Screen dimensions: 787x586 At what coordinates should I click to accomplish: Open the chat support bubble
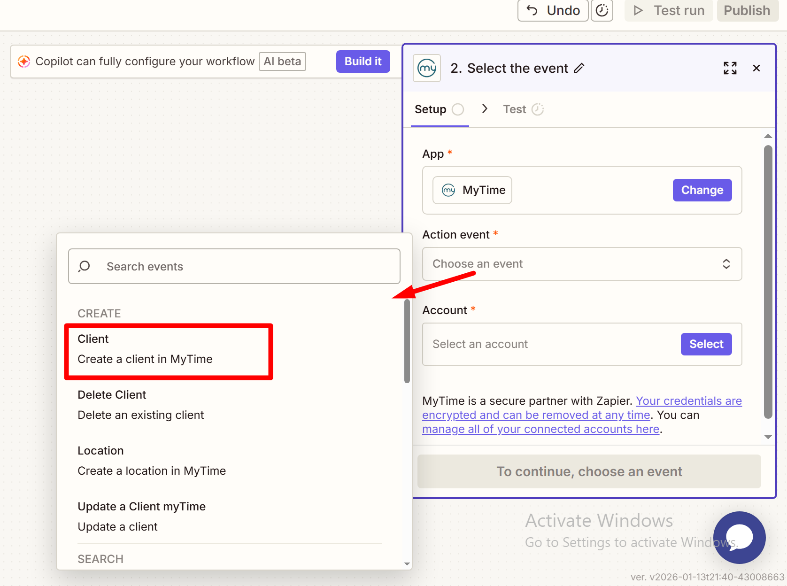tap(740, 538)
